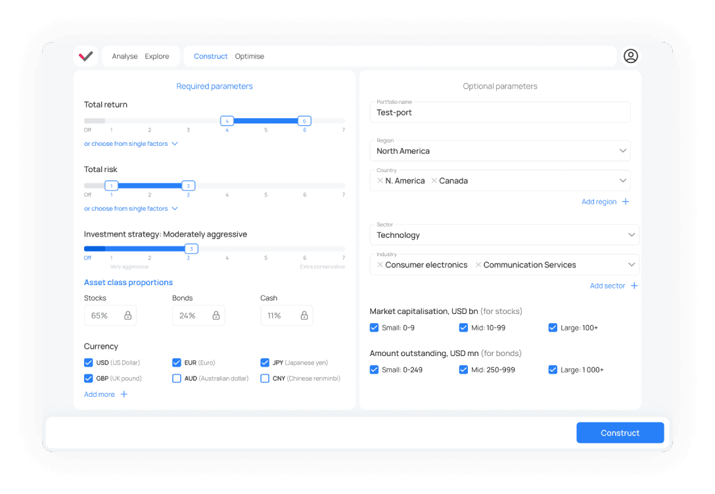Click the plus icon beside Add sector
This screenshot has height=494, width=715.
[634, 286]
